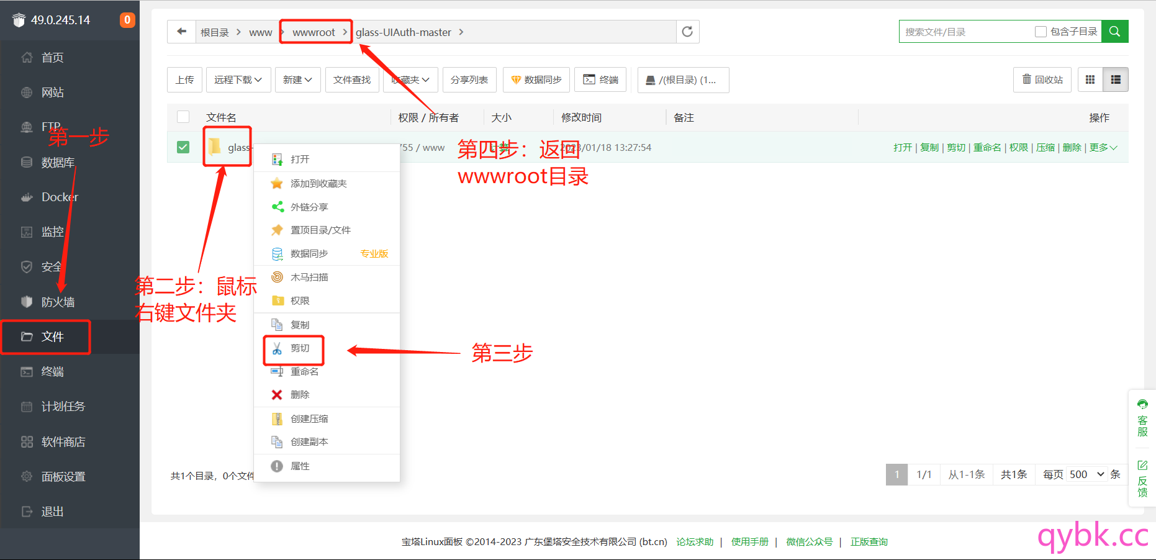
Task: Click the 压缩 row action link
Action: (x=1045, y=147)
